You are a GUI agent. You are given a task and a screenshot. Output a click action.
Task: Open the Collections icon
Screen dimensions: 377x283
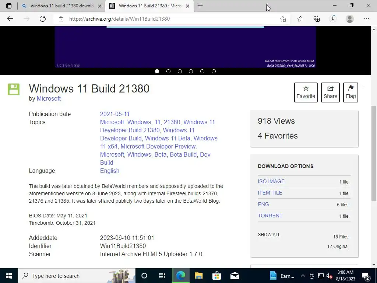pyautogui.click(x=317, y=19)
